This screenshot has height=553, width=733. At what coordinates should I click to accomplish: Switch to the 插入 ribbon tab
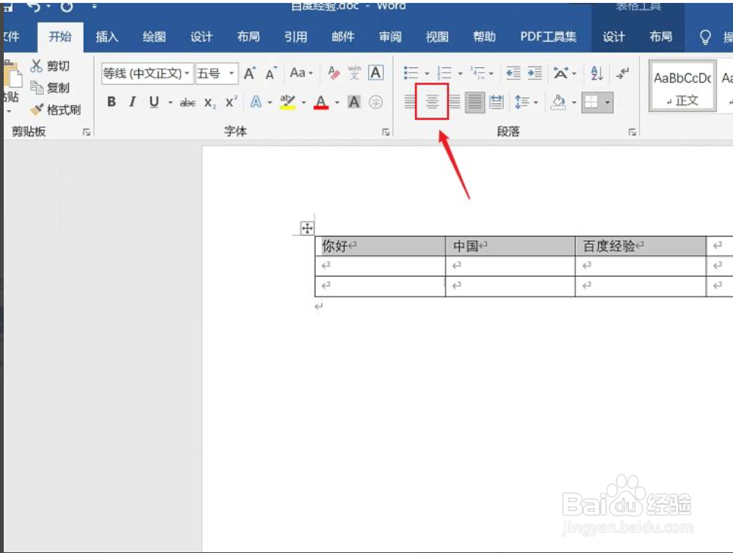point(106,36)
